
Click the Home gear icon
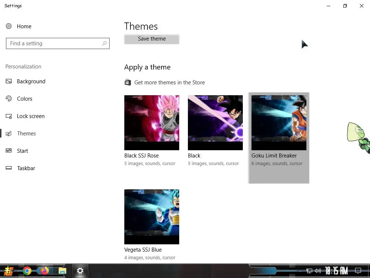pyautogui.click(x=9, y=26)
